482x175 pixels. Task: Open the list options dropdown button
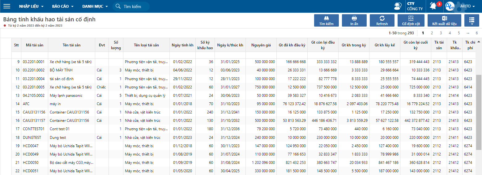click(471, 20)
